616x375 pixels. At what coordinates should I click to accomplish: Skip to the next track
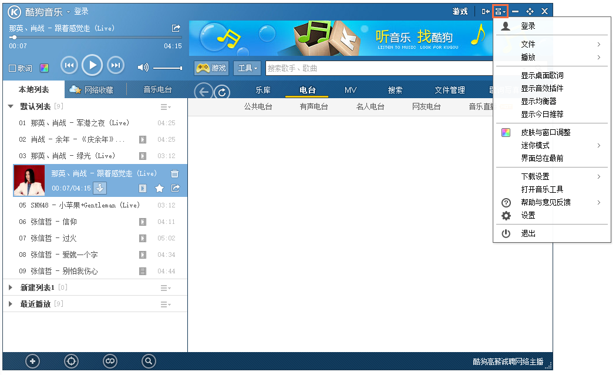pyautogui.click(x=116, y=65)
